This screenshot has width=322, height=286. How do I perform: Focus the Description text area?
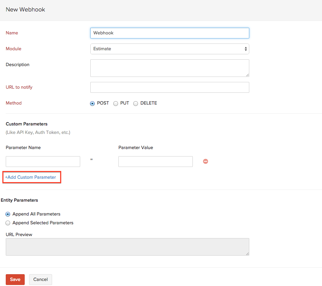169,68
